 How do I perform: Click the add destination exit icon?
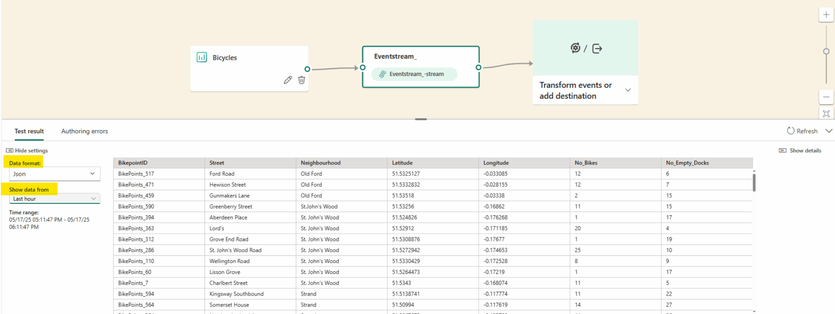(x=597, y=48)
